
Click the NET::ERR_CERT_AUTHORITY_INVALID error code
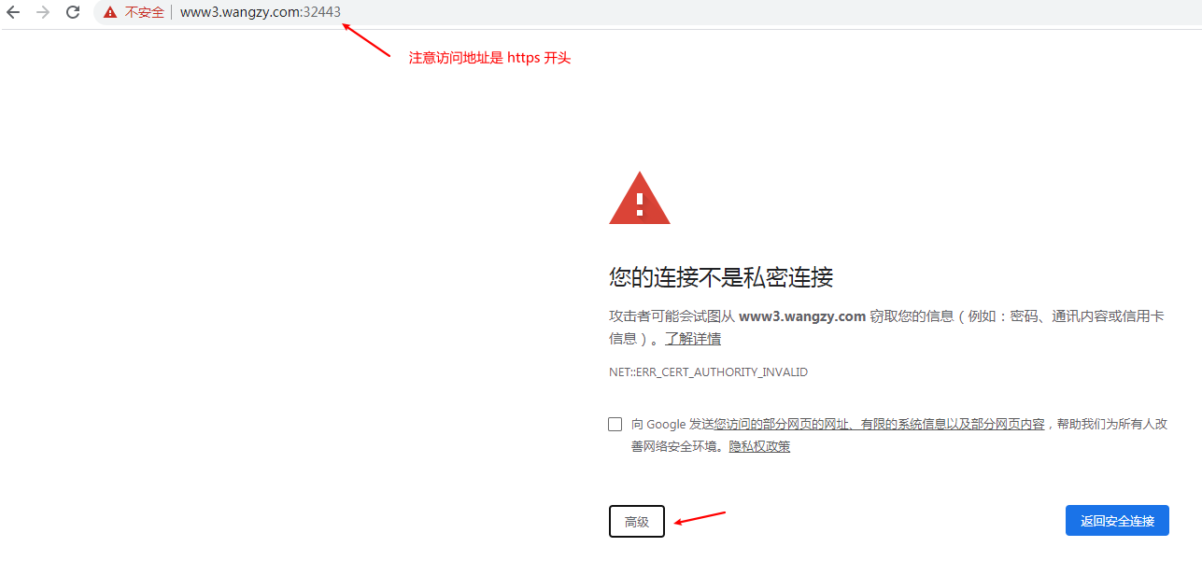point(708,372)
